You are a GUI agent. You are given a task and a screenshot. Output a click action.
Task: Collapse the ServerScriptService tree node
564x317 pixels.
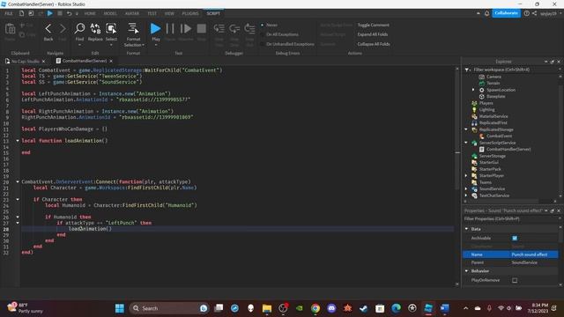click(x=466, y=143)
